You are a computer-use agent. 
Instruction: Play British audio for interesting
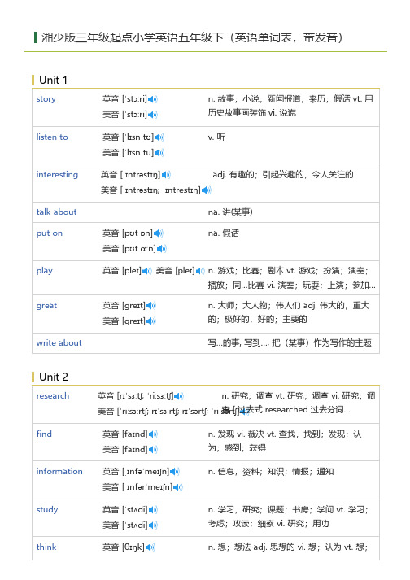pyautogui.click(x=166, y=175)
